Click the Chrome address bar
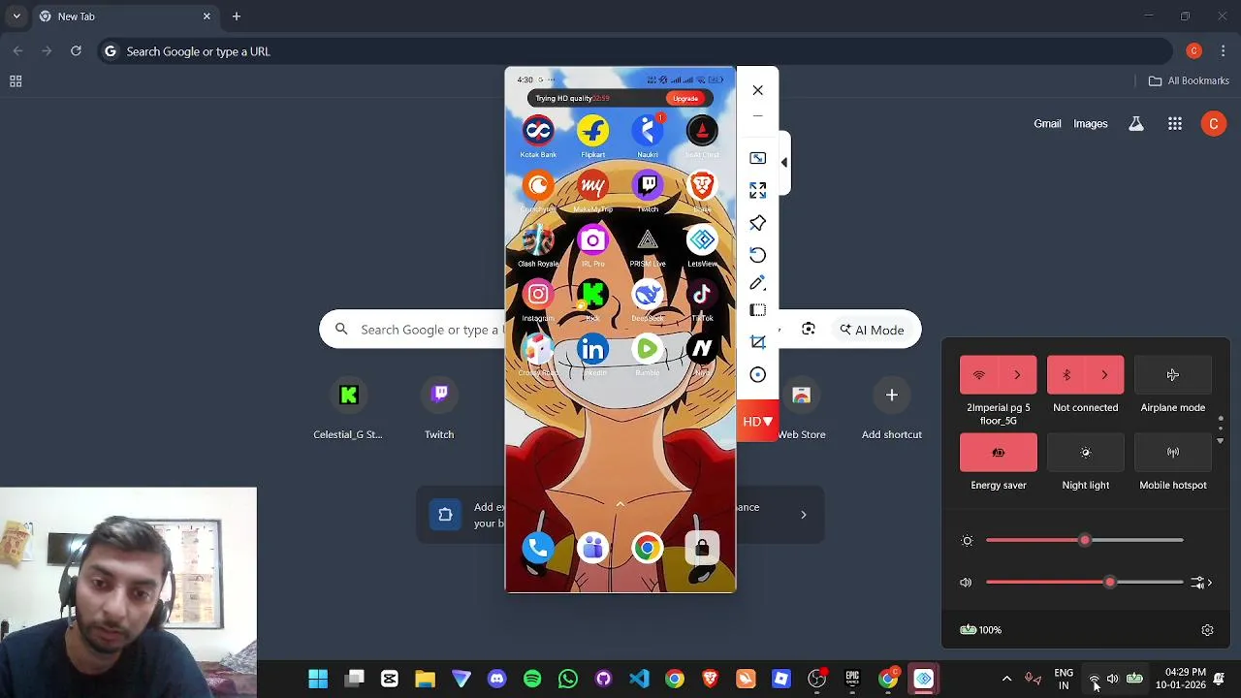 pos(635,51)
